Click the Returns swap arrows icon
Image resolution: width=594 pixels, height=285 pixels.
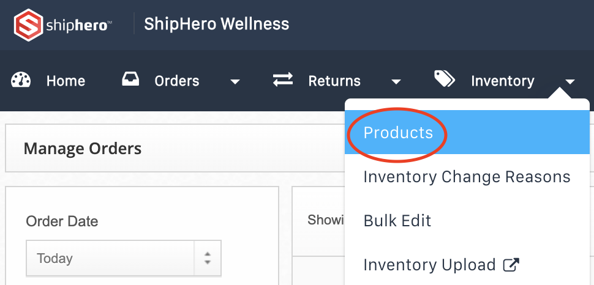click(x=283, y=80)
